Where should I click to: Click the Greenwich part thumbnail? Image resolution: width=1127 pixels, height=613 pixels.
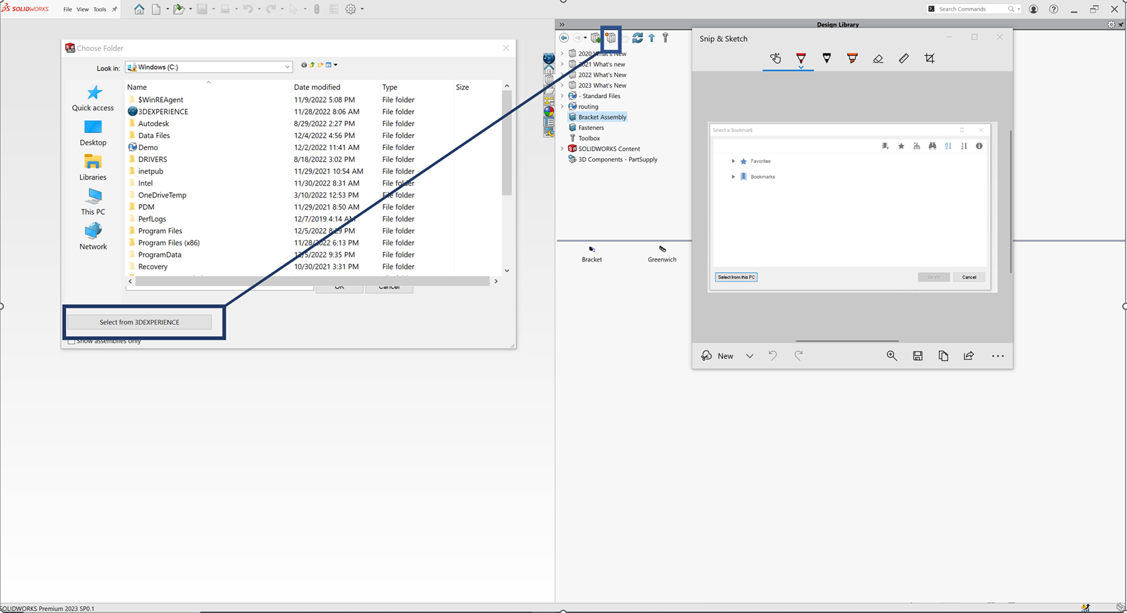[x=662, y=253]
